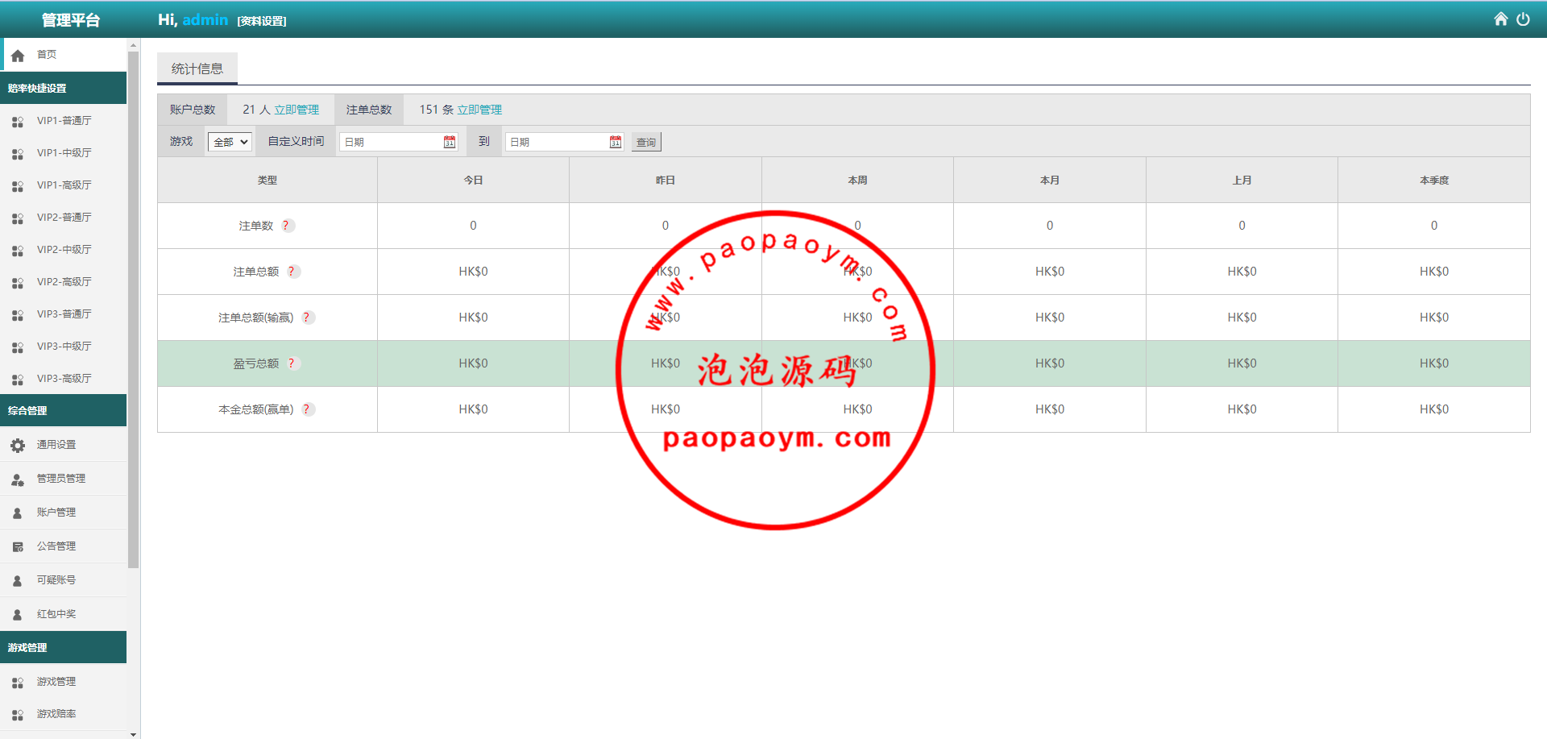Open 账户管理 menu item
The width and height of the screenshot is (1547, 739).
click(x=63, y=513)
